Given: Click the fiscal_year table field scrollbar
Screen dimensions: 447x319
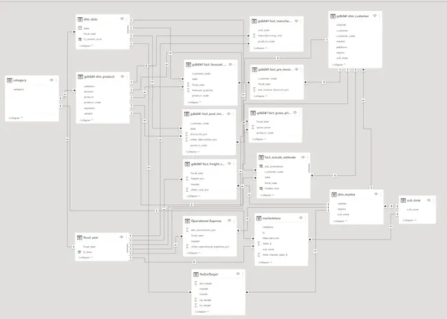Looking at the screenshot, I should click(127, 247).
